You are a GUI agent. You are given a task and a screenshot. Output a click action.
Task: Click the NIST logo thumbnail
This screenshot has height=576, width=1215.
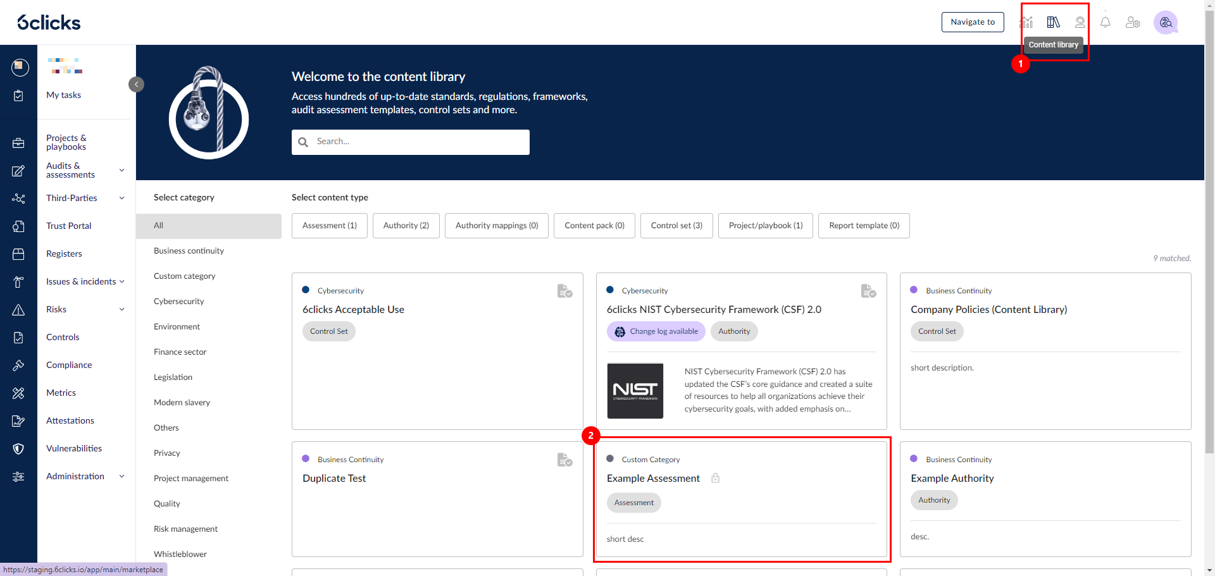point(635,391)
